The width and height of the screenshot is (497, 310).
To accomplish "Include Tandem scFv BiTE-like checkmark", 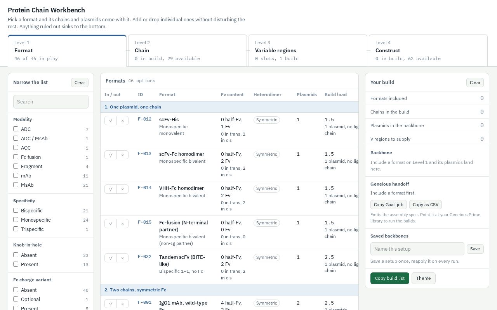I will click(111, 258).
